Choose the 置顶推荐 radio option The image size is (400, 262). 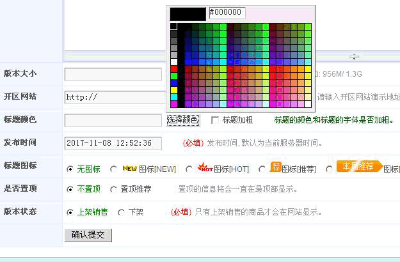[x=113, y=189]
